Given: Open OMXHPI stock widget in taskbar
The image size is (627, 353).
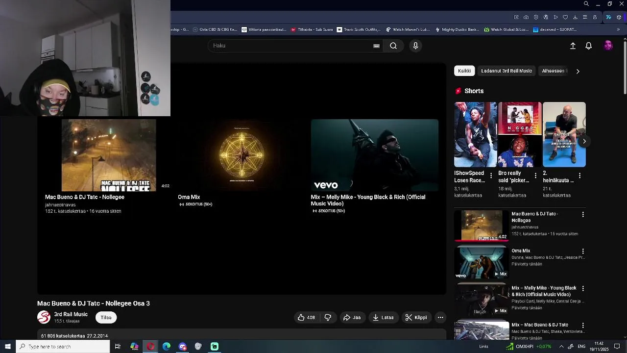Looking at the screenshot, I should pyautogui.click(x=529, y=347).
